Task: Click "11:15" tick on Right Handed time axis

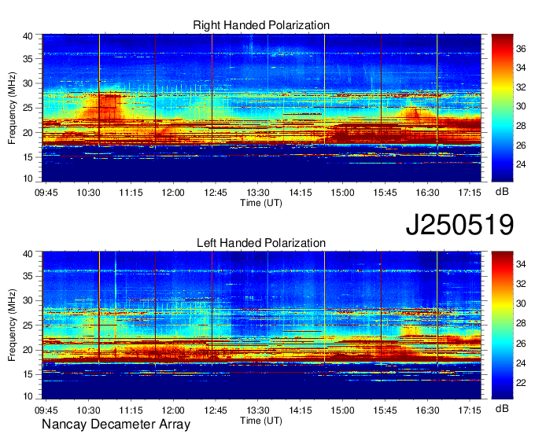Action: 131,193
